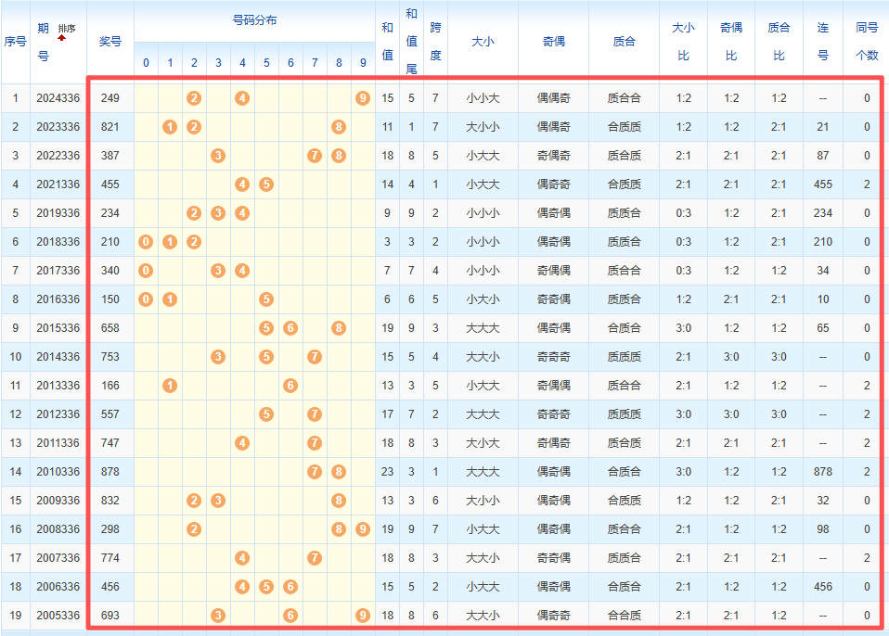Viewport: 889px width, 636px height.
Task: Click winning number 878 in row 14
Action: (110, 471)
